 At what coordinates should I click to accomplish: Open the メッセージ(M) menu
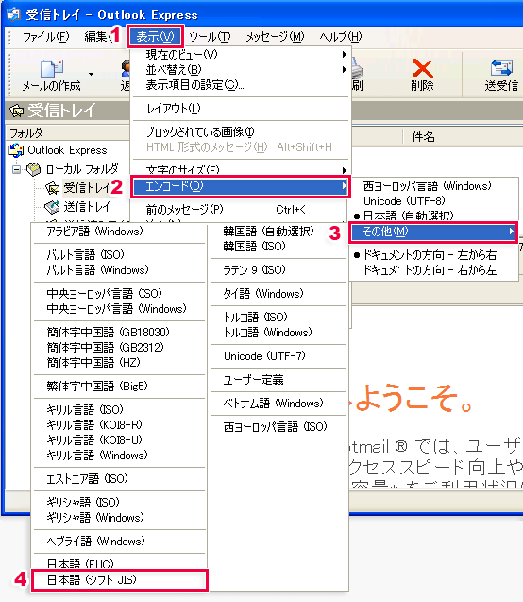(275, 37)
